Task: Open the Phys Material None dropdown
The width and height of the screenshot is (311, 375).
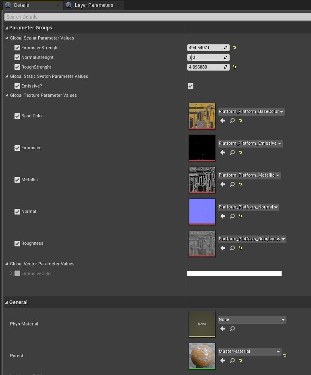Action: pos(252,319)
